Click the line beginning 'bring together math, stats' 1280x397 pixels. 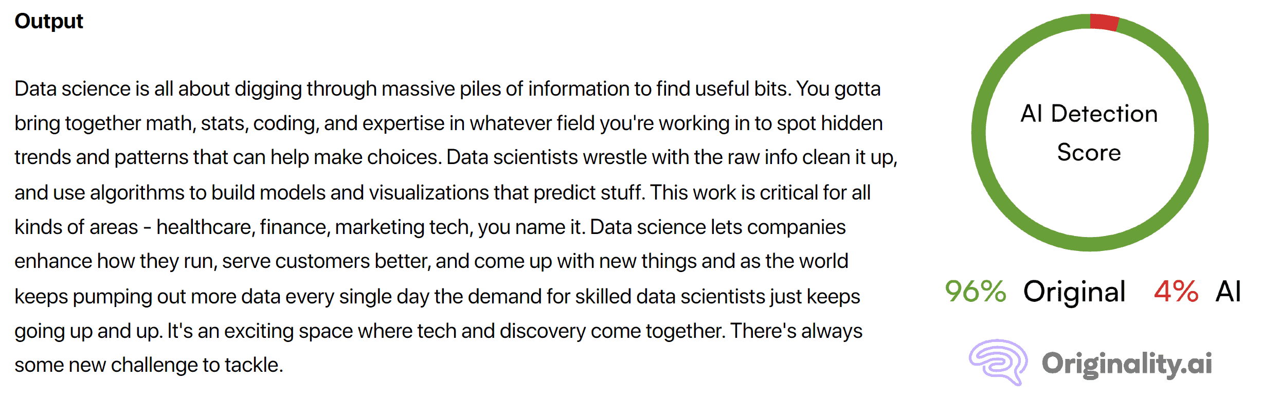pyautogui.click(x=448, y=123)
